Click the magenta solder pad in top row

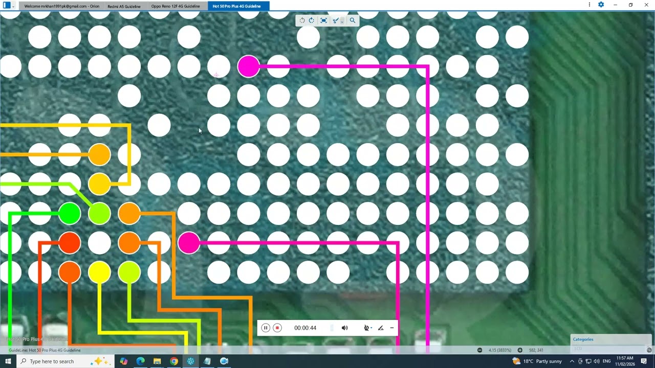coord(249,67)
